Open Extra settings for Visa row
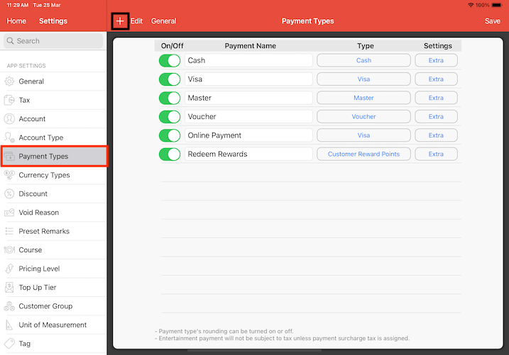 tap(436, 79)
